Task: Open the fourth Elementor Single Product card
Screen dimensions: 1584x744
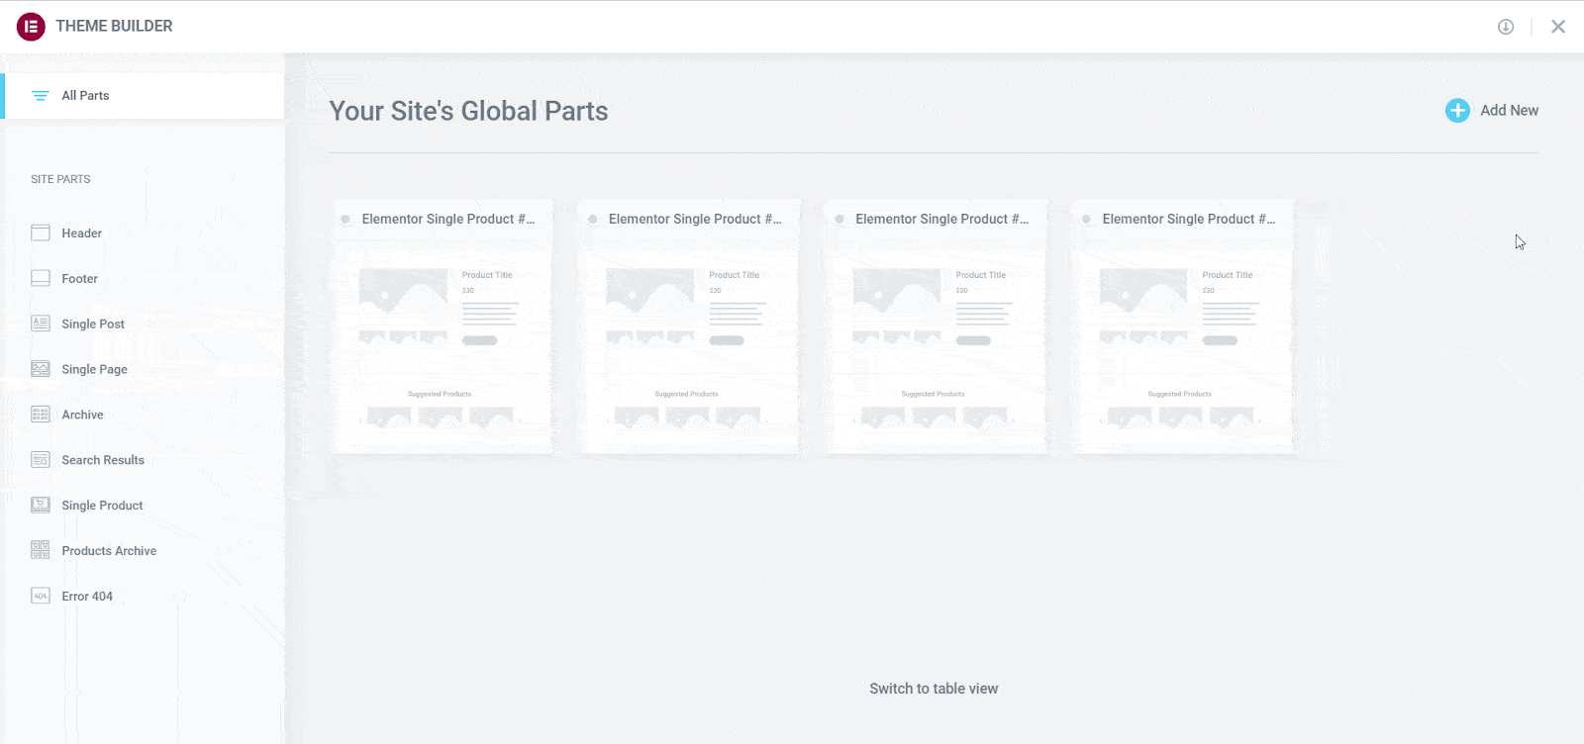Action: [x=1183, y=327]
